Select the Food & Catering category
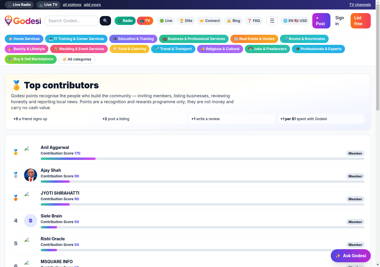The image size is (380, 267). pyautogui.click(x=129, y=49)
